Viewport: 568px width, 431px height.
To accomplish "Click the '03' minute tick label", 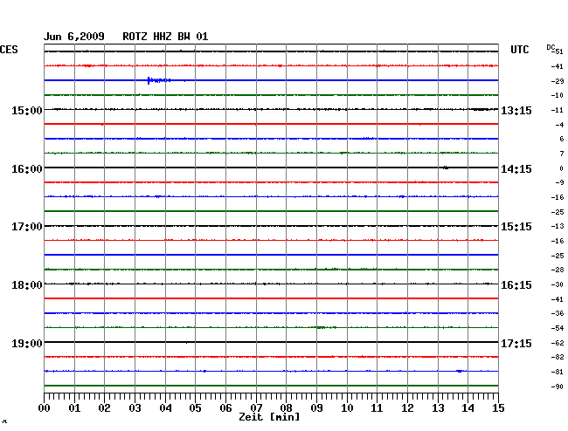I will pyautogui.click(x=135, y=408).
